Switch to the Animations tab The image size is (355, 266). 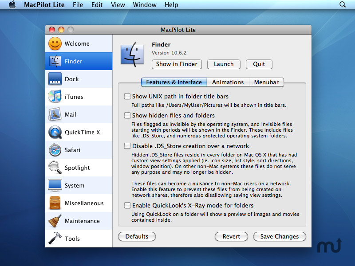[x=228, y=82]
